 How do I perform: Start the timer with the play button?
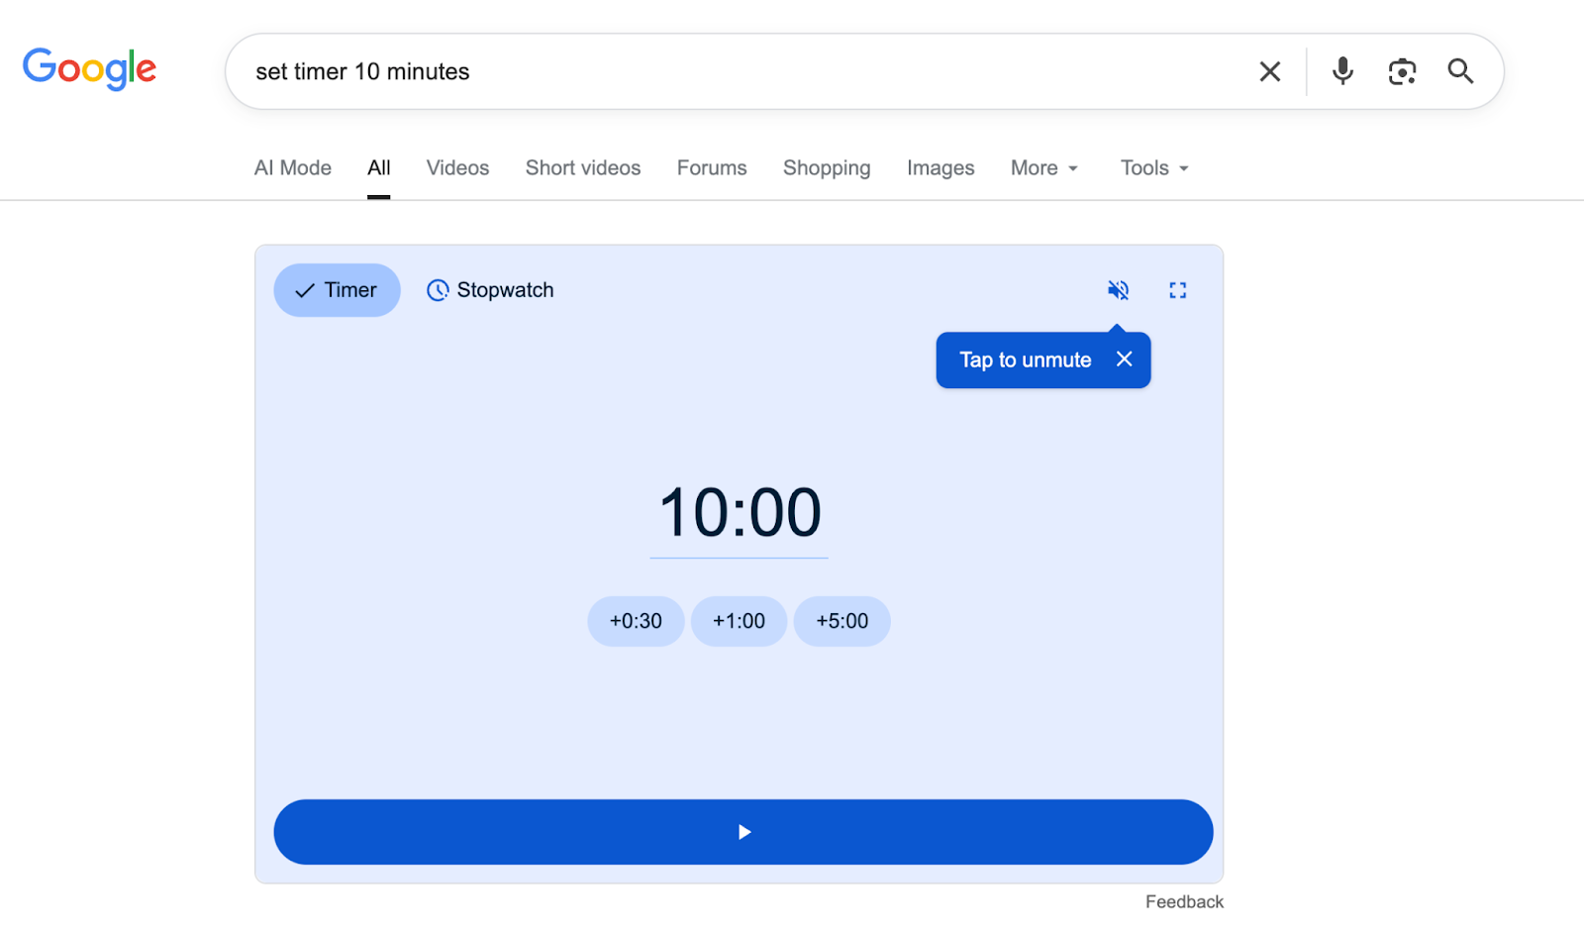[742, 832]
